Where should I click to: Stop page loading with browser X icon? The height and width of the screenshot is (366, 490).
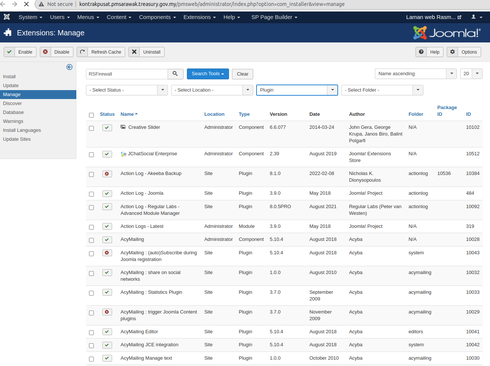[26, 4]
